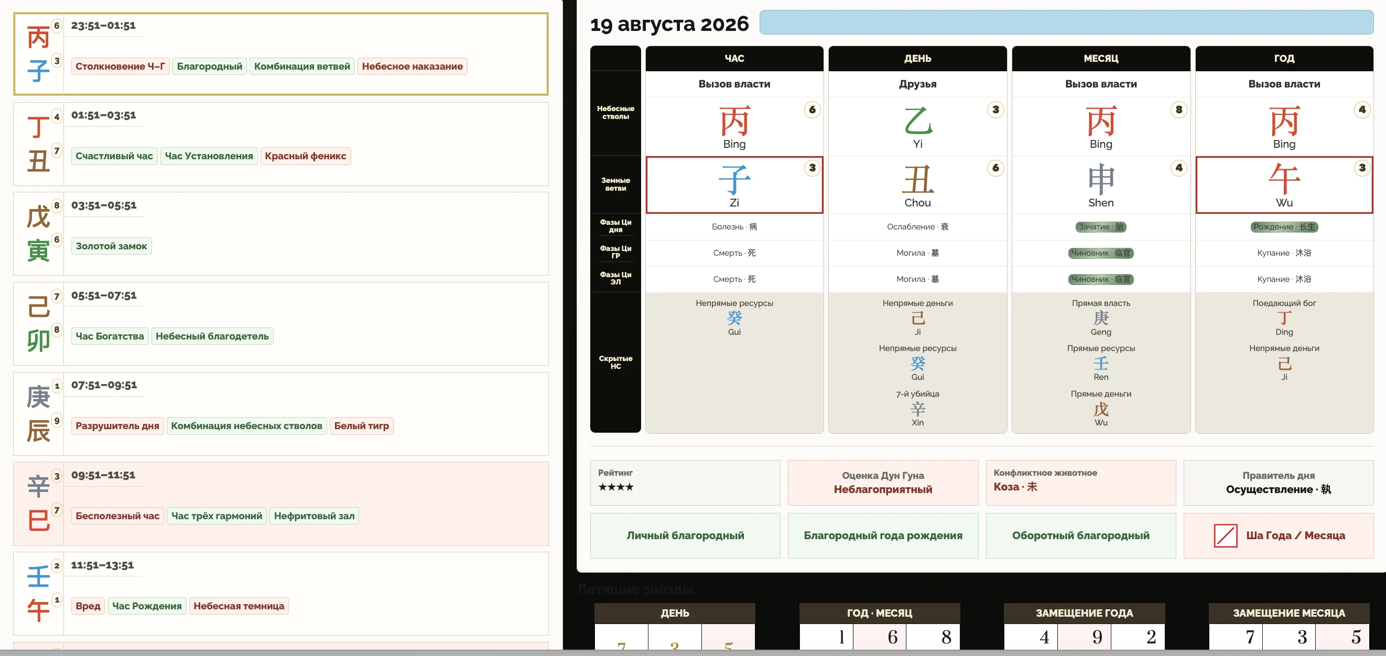Image resolution: width=1386 pixels, height=656 pixels.
Task: Click the Час Богатства tag
Action: pyautogui.click(x=110, y=336)
